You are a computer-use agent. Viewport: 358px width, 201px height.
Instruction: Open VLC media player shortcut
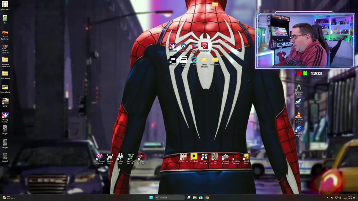click(x=299, y=118)
